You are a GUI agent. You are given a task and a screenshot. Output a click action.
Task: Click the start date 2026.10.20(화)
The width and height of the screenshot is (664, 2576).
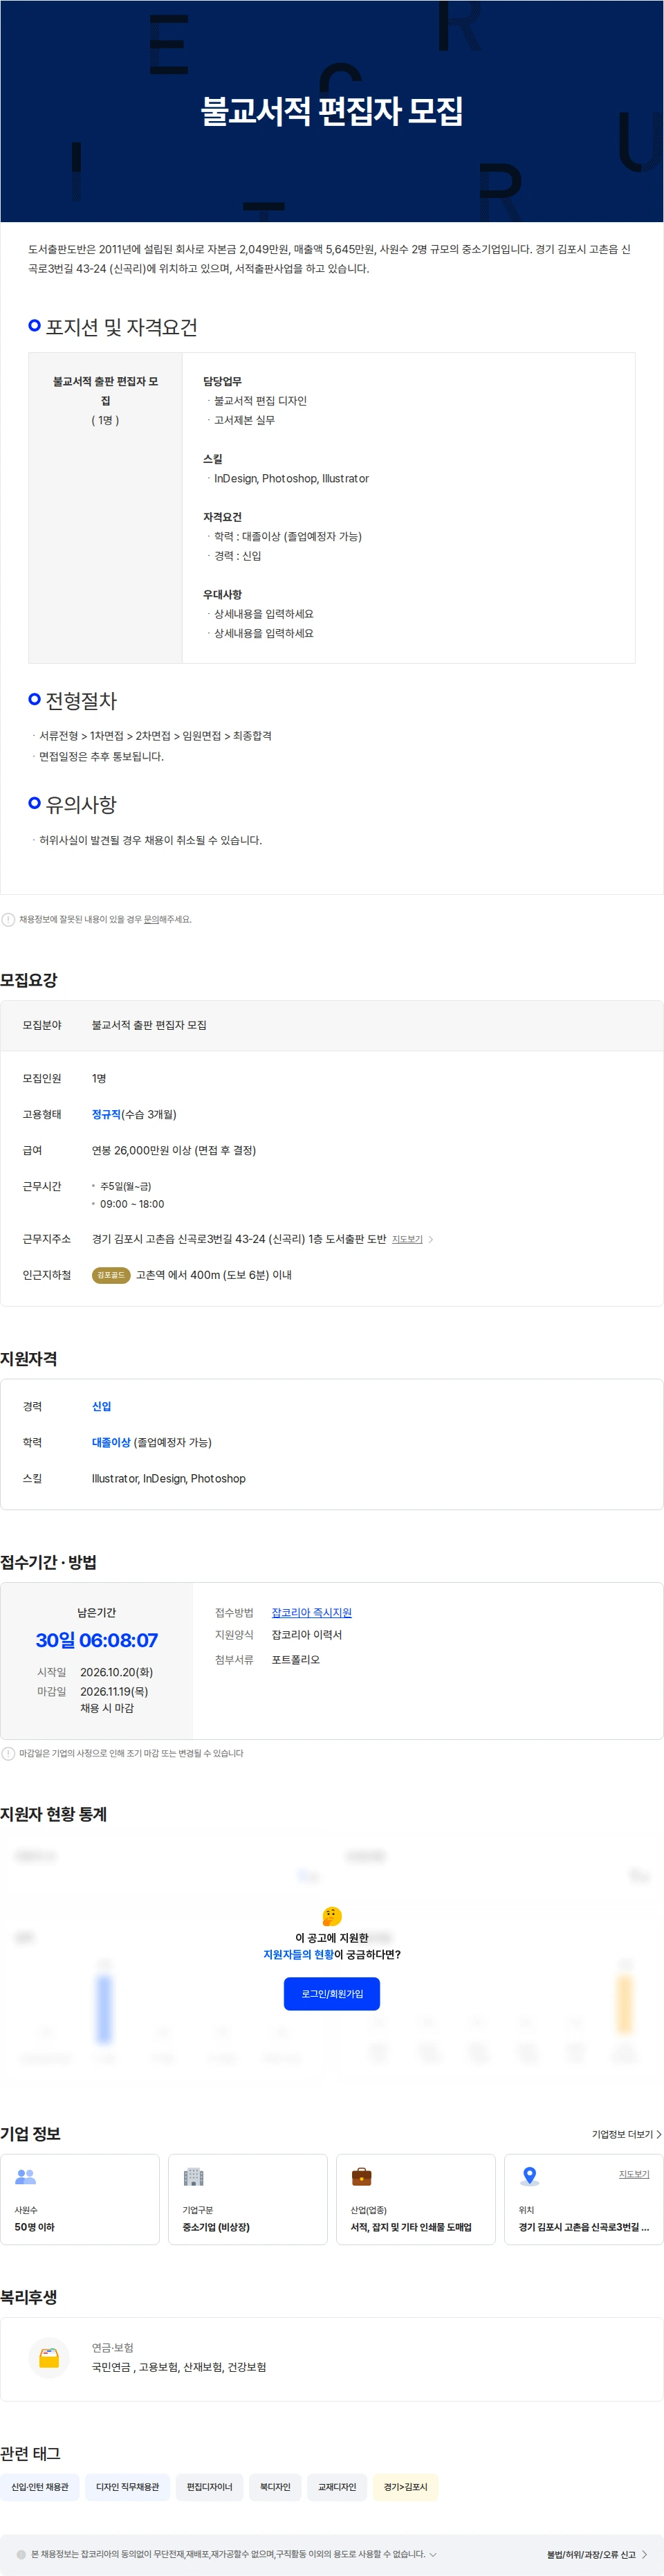[x=117, y=1672]
